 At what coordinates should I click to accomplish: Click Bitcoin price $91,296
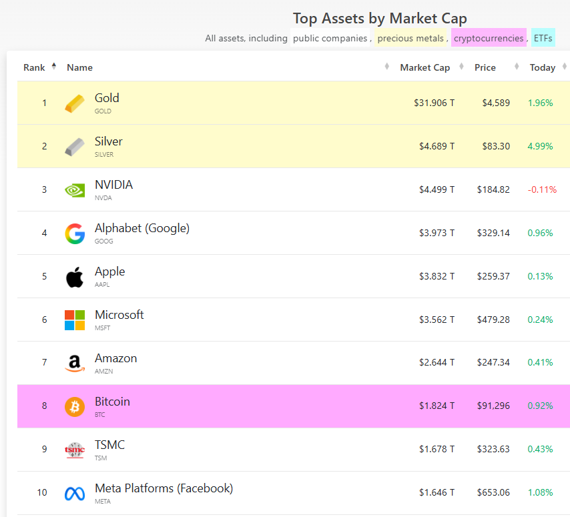(493, 406)
